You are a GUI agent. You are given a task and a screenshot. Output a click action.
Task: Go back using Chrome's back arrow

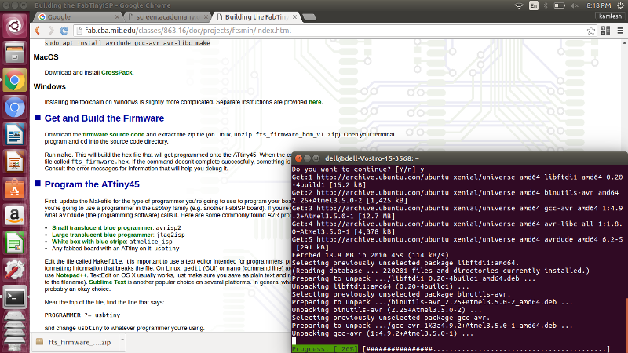[x=38, y=31]
